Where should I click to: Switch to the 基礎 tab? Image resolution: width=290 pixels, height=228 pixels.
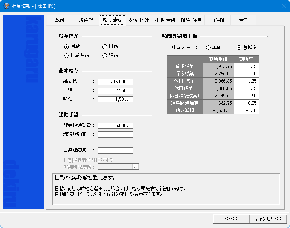tap(60, 20)
